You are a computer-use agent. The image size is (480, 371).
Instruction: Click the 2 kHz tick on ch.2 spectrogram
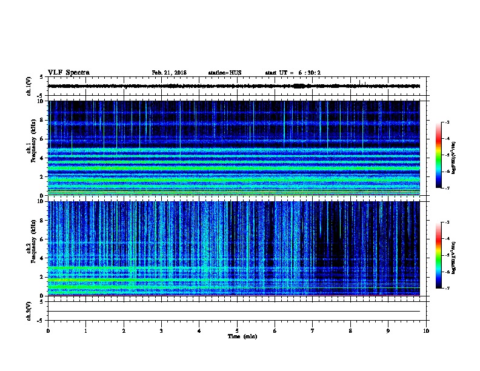coord(41,277)
